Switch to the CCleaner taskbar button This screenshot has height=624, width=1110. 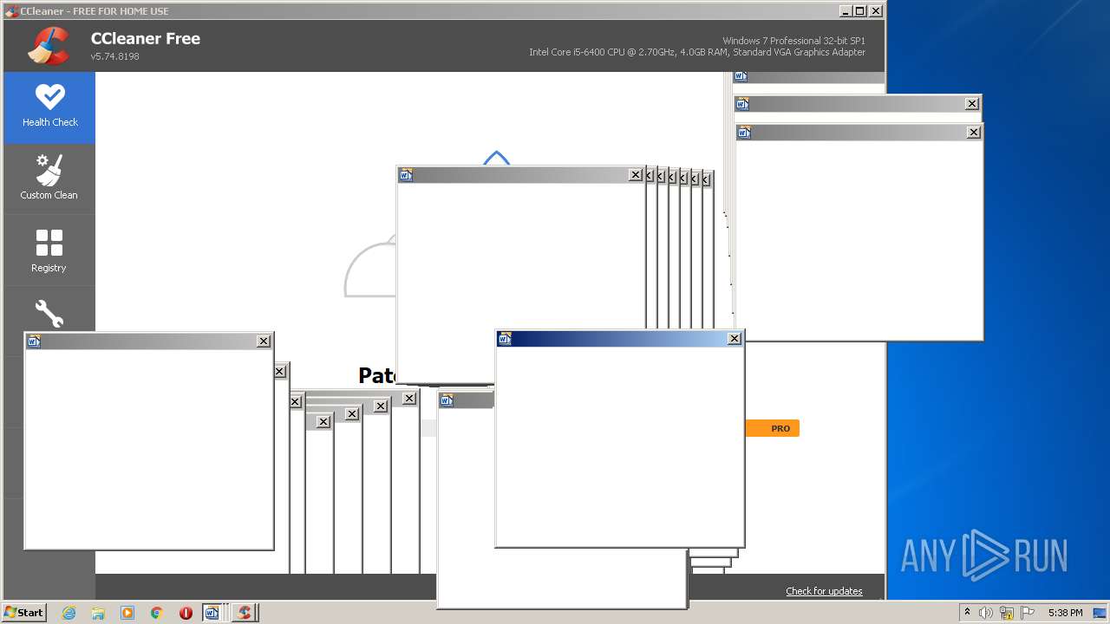(x=245, y=613)
